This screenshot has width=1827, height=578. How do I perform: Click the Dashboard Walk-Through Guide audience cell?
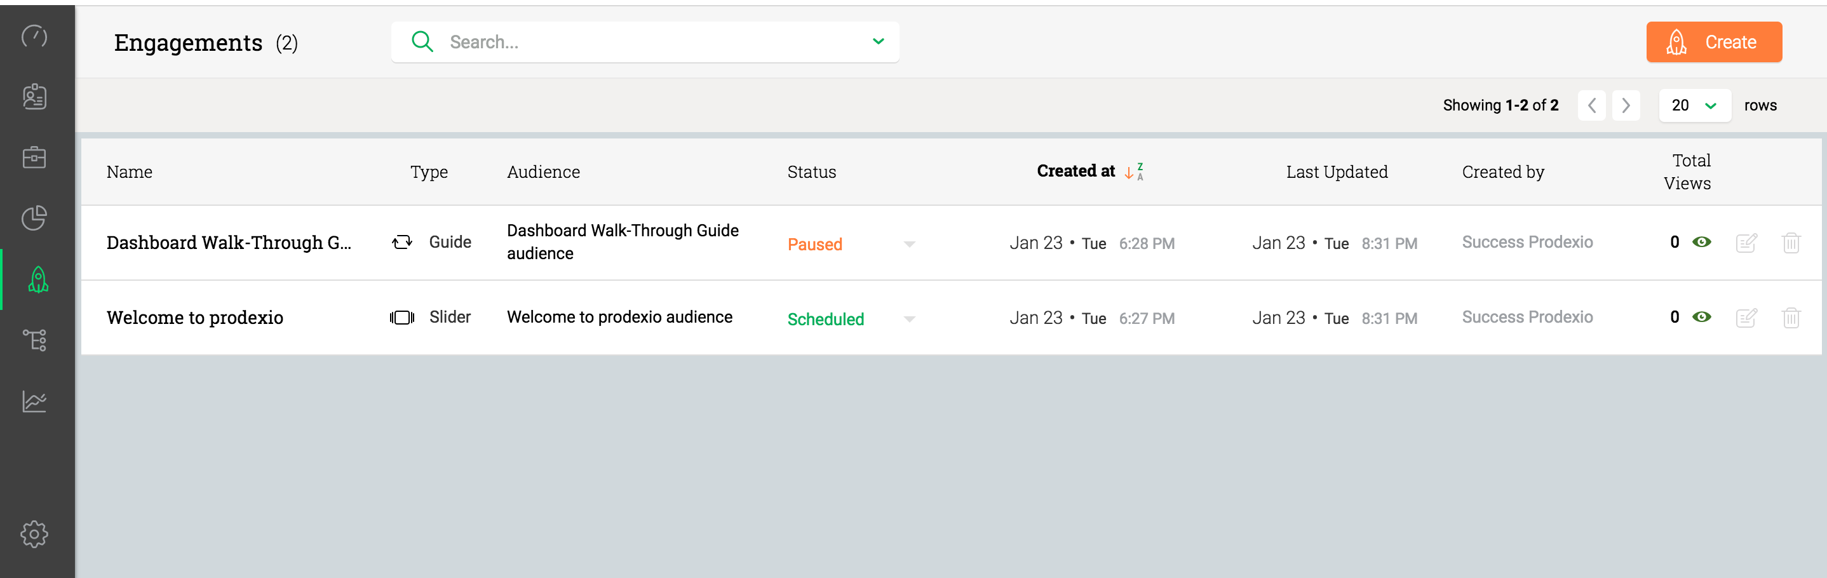click(x=623, y=242)
